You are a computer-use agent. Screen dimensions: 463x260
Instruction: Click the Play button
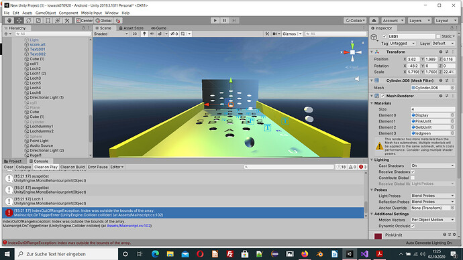215,20
